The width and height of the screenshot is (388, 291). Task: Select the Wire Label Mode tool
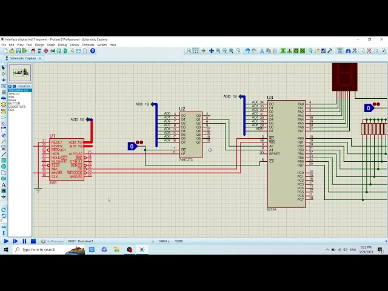pyautogui.click(x=4, y=86)
